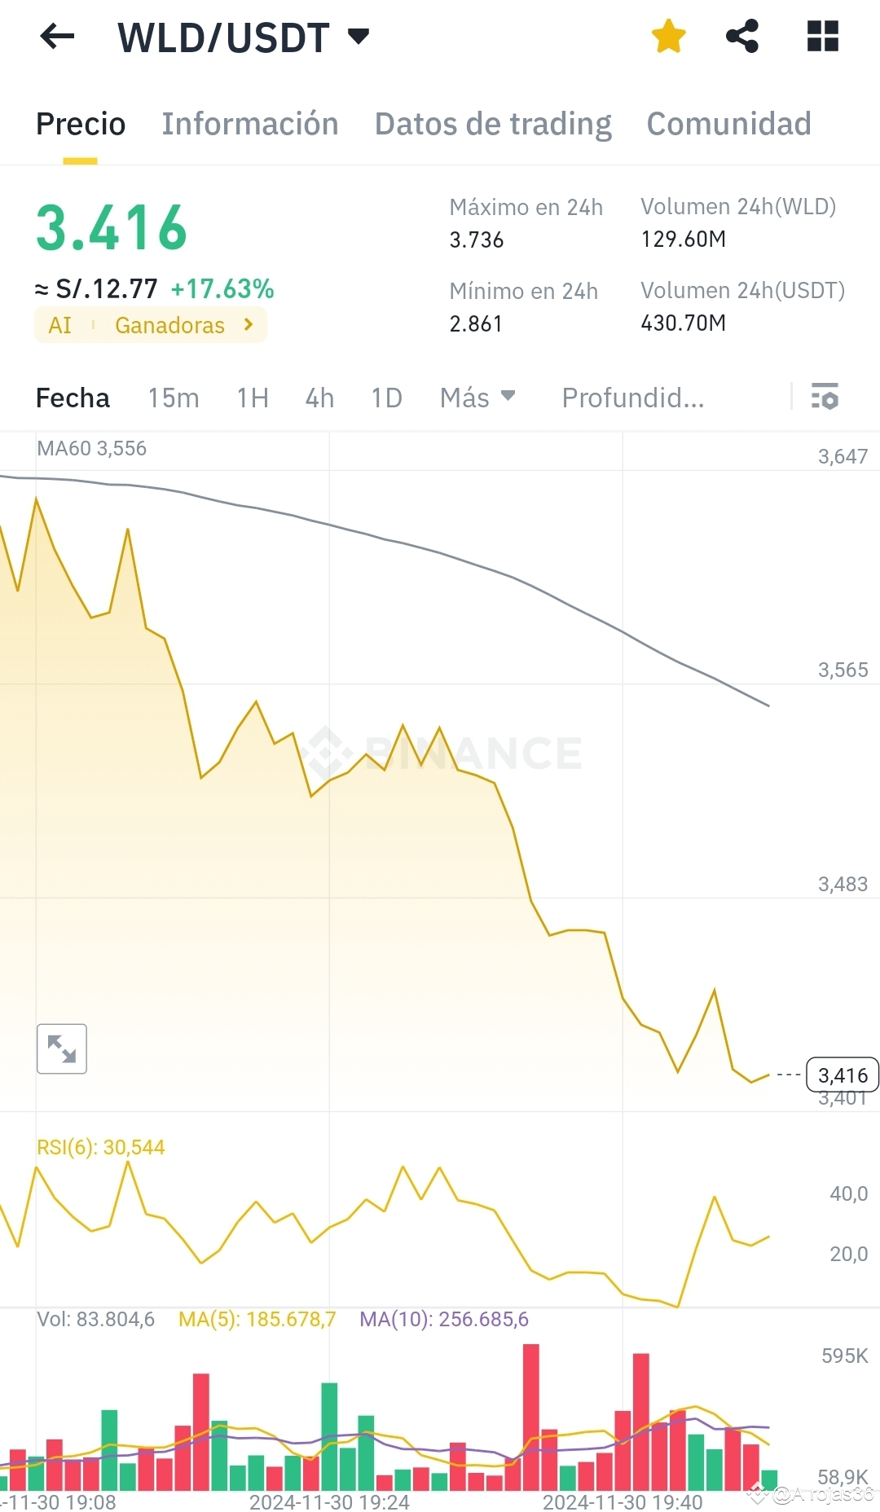Select the 1D chart interval

tap(386, 398)
